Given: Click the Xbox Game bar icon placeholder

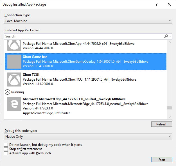Looking at the screenshot, I should point(14,62).
